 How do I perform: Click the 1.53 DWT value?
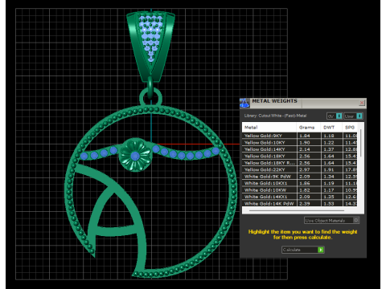329,203
